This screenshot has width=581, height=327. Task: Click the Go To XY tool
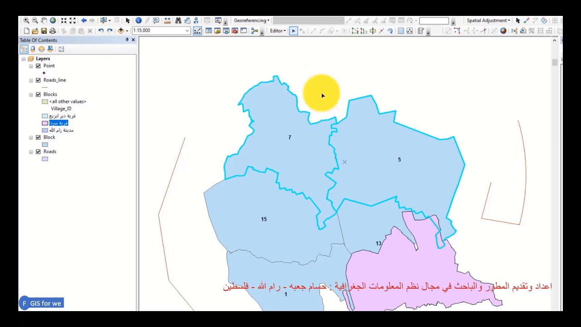tap(196, 20)
